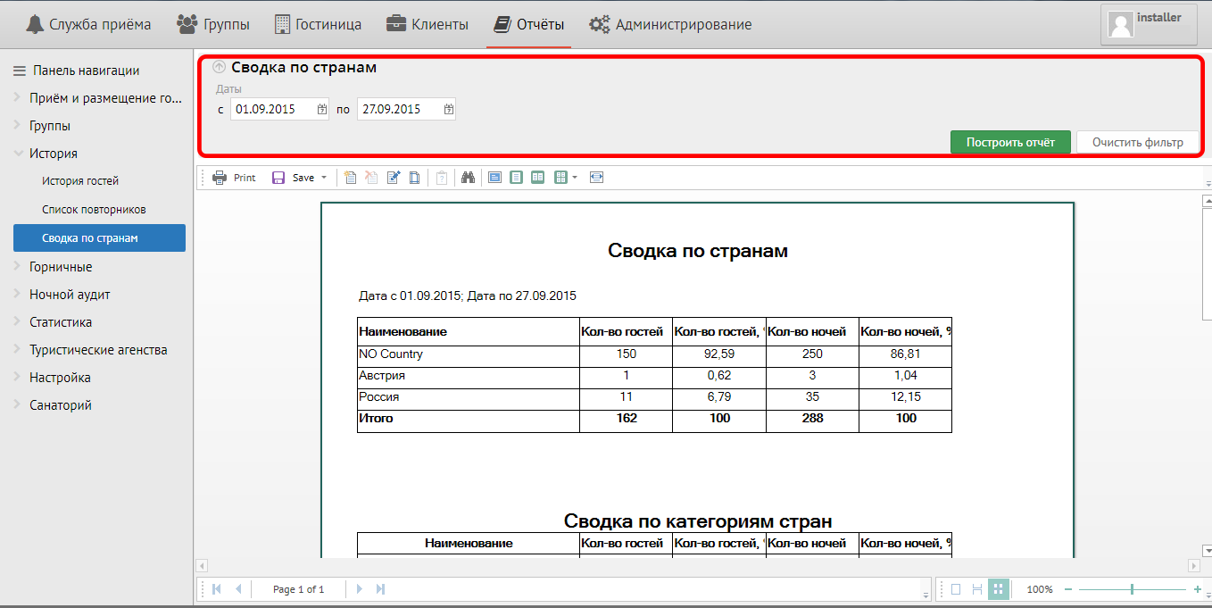Click the edit page pencil icon
This screenshot has width=1212, height=608.
(x=394, y=178)
